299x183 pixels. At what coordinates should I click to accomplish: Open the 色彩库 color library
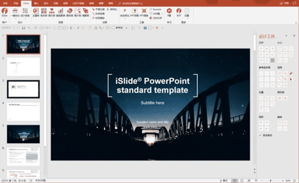point(44,11)
